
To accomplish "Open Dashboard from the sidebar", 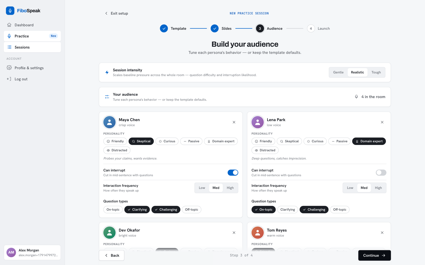I will pyautogui.click(x=32, y=25).
